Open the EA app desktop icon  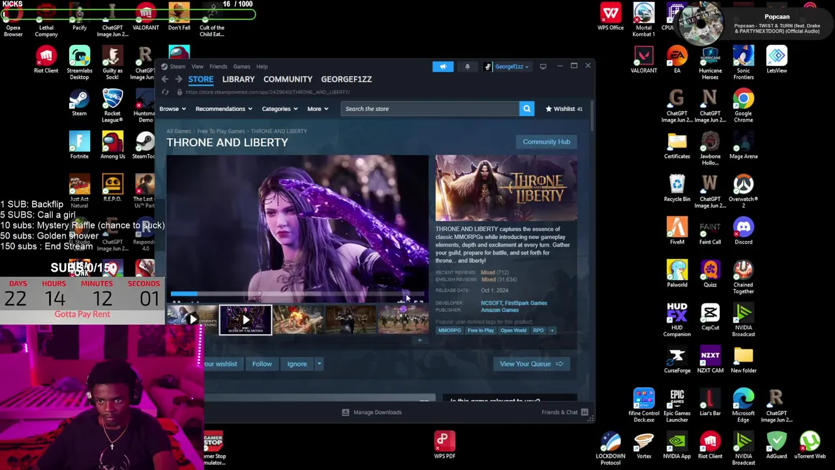(676, 59)
